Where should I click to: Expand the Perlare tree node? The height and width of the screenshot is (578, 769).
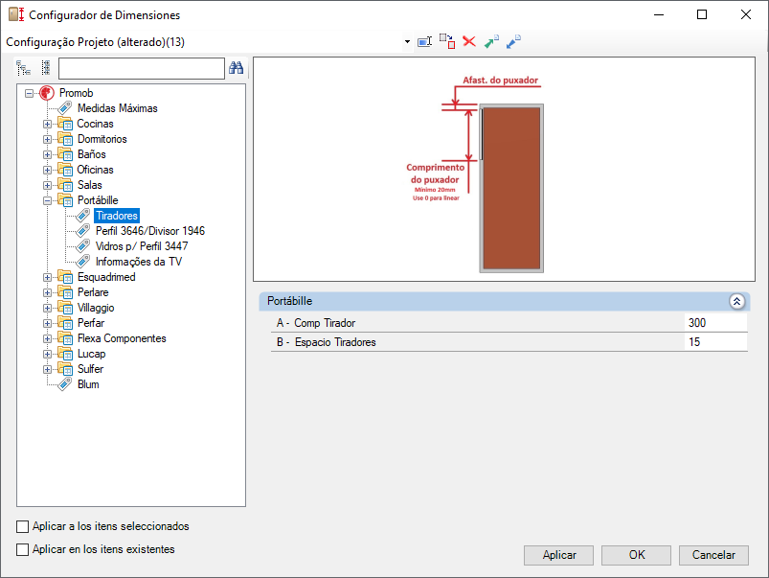point(47,292)
